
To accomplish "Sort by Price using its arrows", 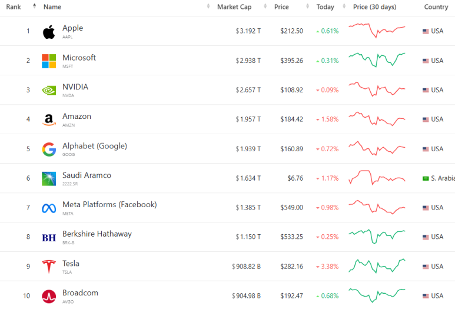I will [x=307, y=6].
